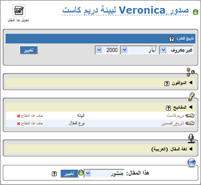Open the year dropdown showing 2000
The height and width of the screenshot is (185, 201).
tap(107, 50)
